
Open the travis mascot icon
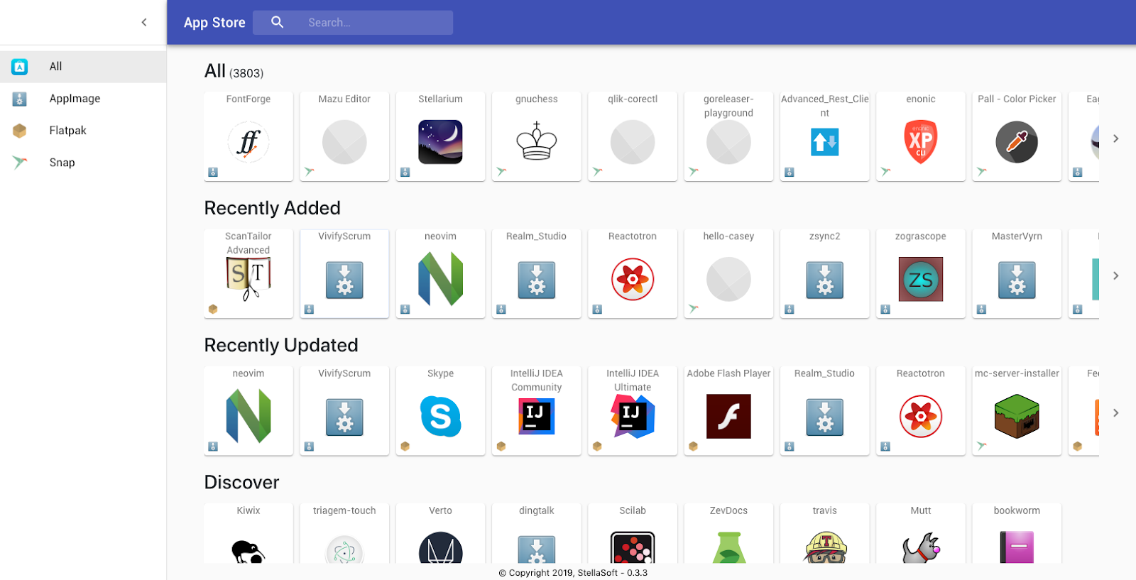click(825, 547)
